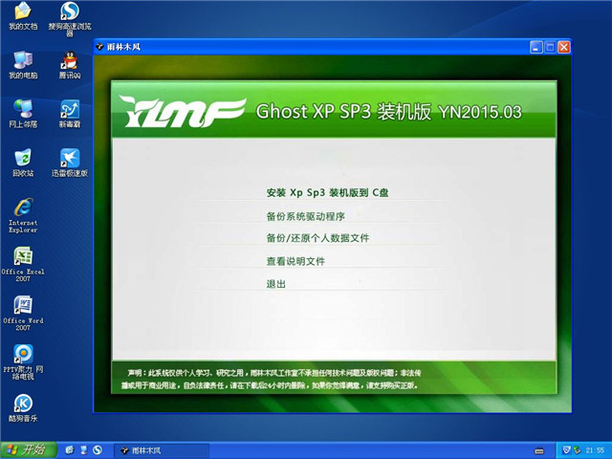Click 退出 to exit installer
612x459 pixels.
pos(275,284)
